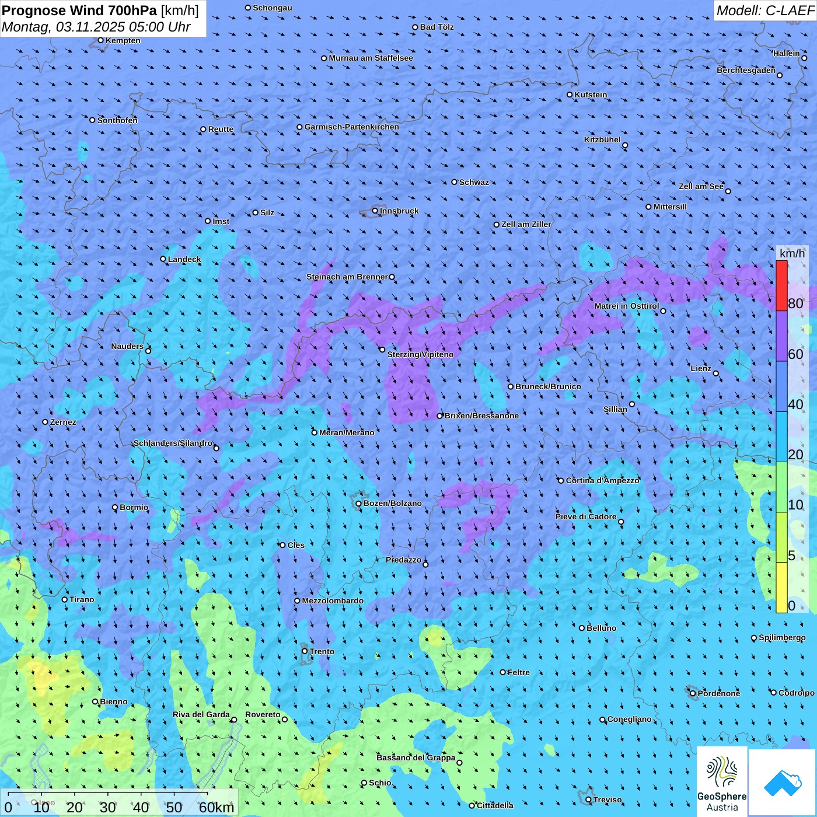Image resolution: width=817 pixels, height=817 pixels.
Task: Click the Mezzolombardo label
Action: (333, 600)
